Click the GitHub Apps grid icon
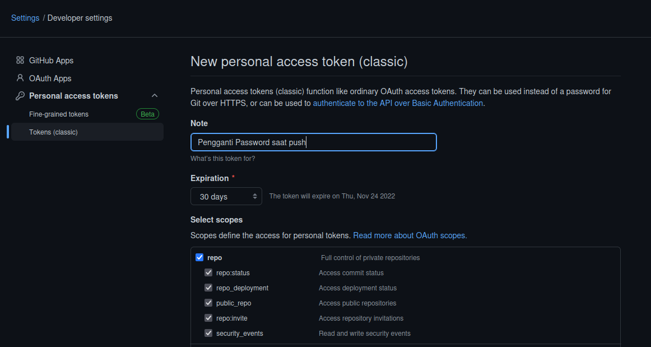The image size is (651, 347). [21, 60]
